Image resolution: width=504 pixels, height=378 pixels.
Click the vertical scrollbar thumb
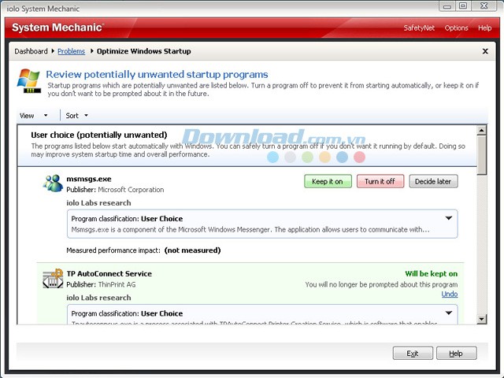(x=481, y=150)
